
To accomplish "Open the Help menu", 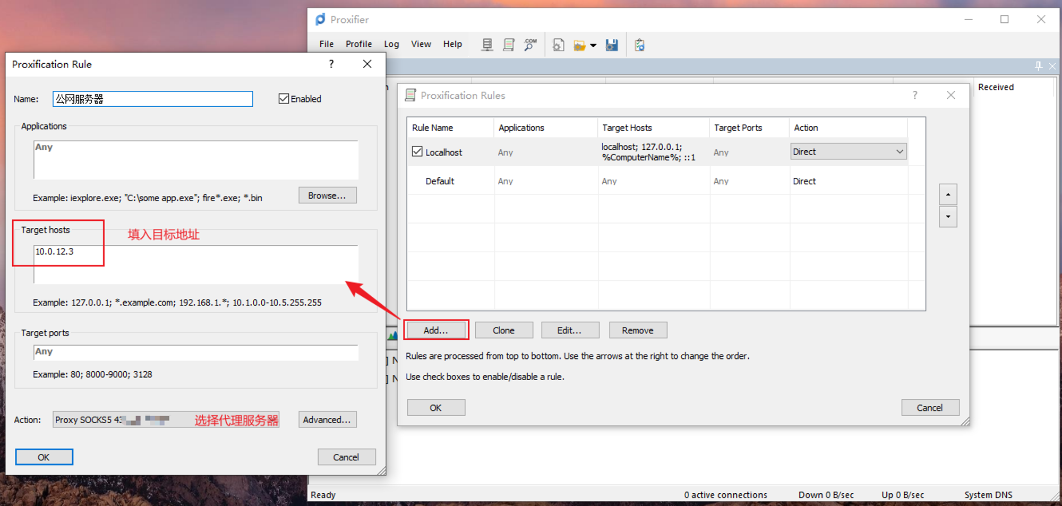I will click(452, 44).
